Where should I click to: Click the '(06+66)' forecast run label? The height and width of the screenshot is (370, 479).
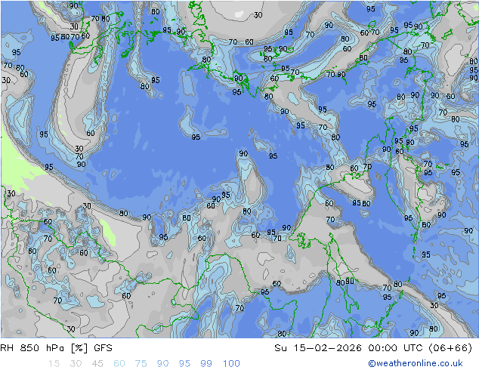click(450, 347)
